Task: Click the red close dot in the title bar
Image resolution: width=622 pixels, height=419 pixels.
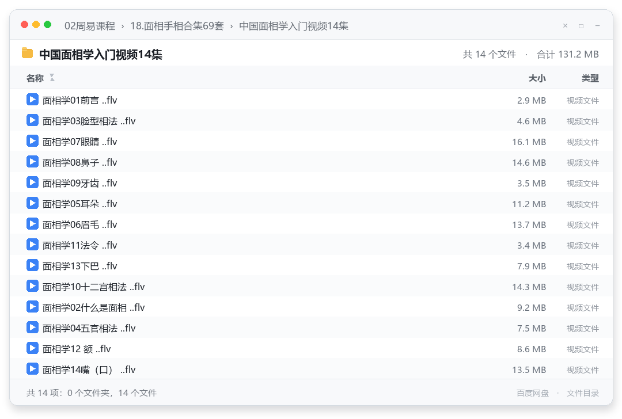Action: (x=25, y=25)
